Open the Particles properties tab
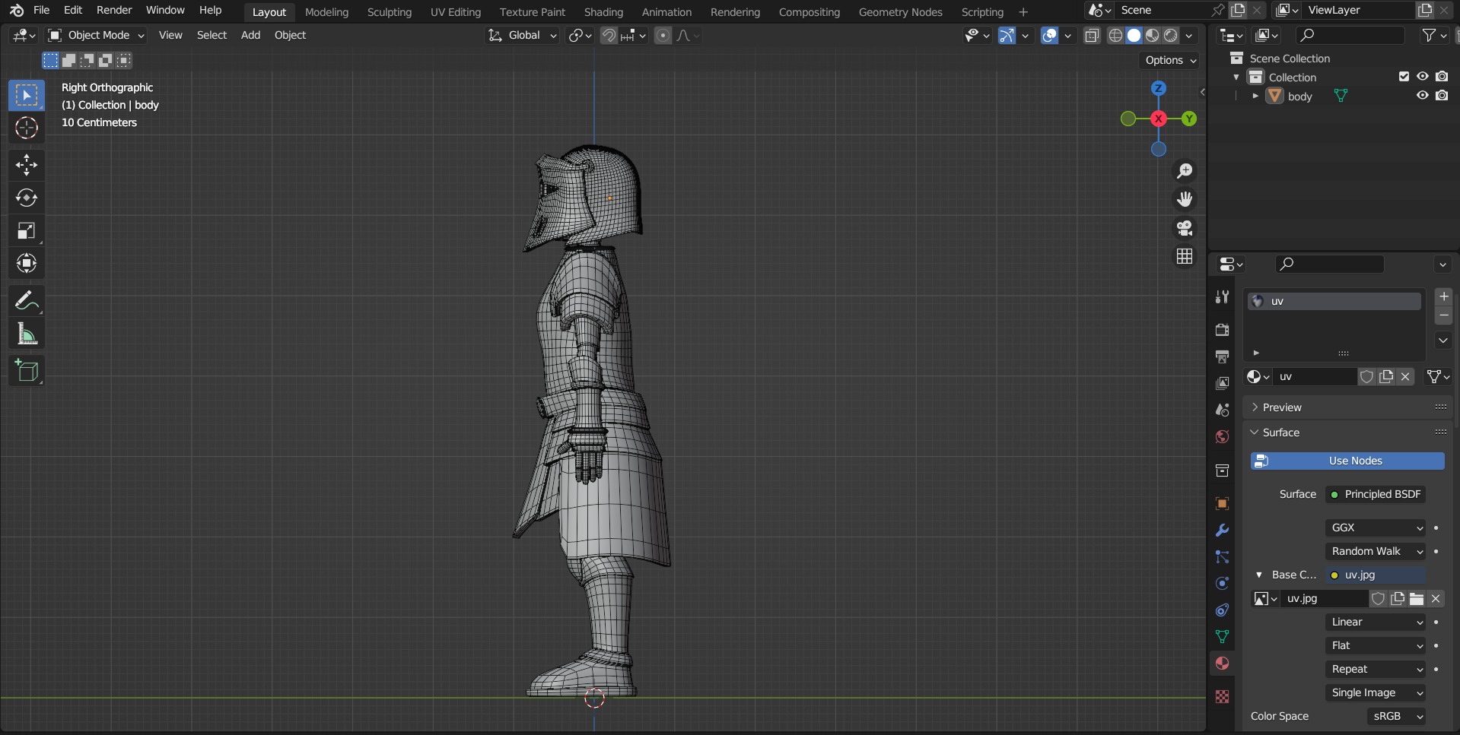 1223,556
